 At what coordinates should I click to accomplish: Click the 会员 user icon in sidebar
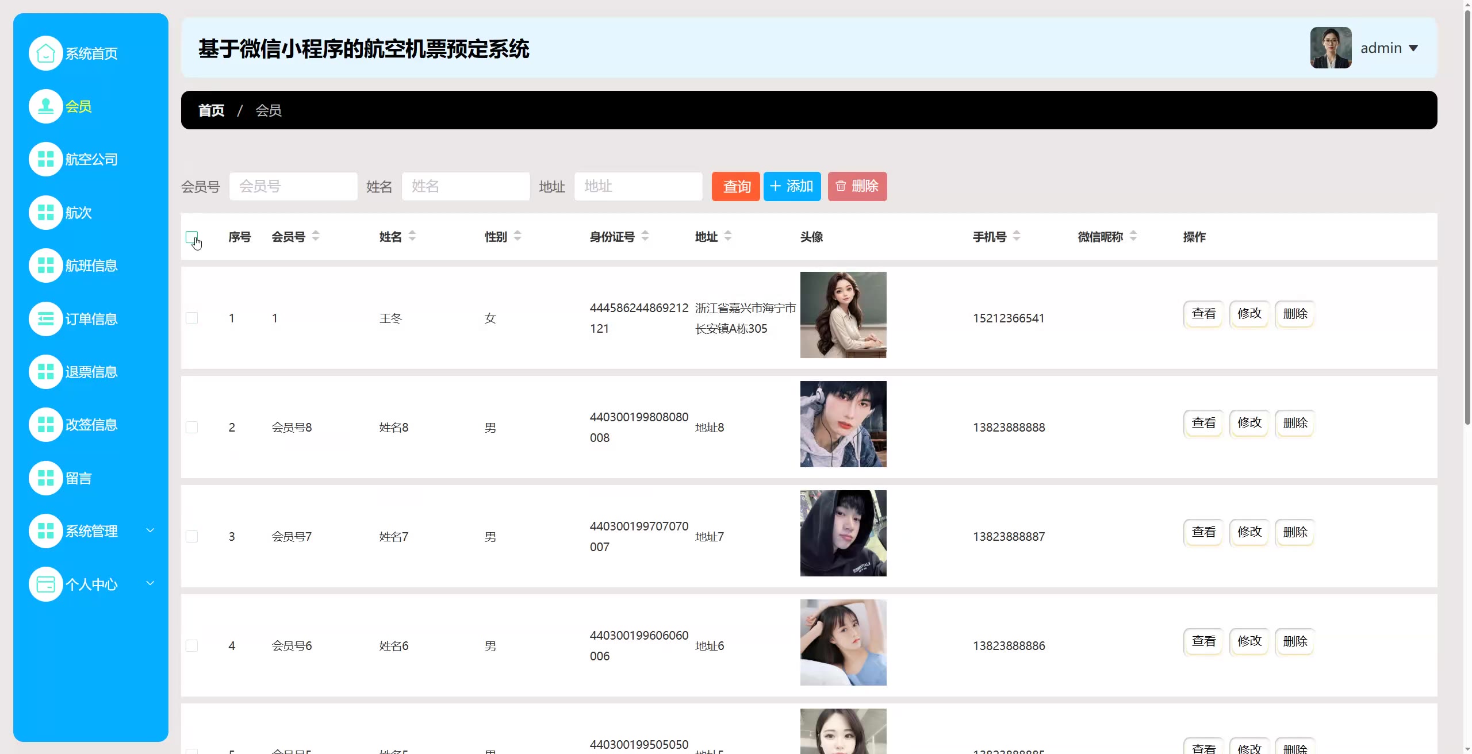[x=45, y=106]
